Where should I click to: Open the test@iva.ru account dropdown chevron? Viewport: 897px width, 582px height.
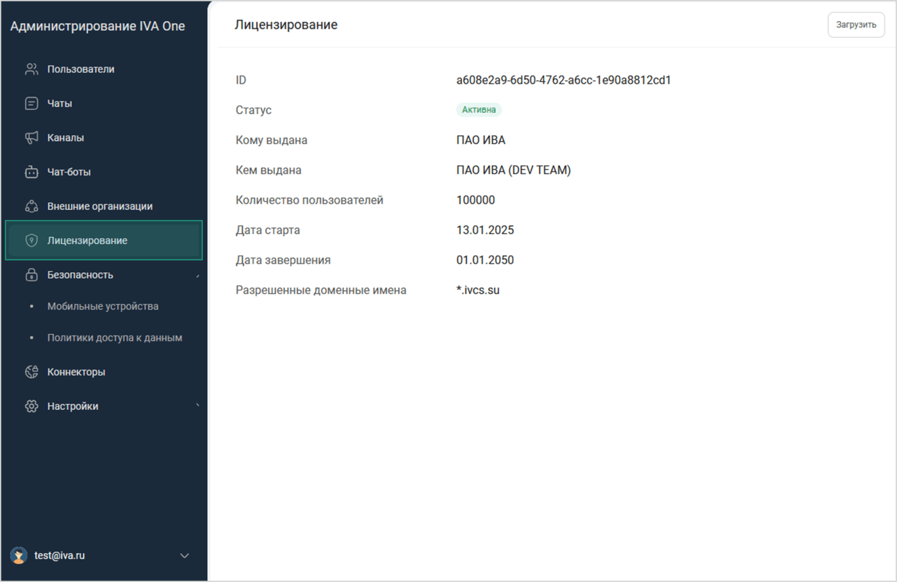pos(185,556)
